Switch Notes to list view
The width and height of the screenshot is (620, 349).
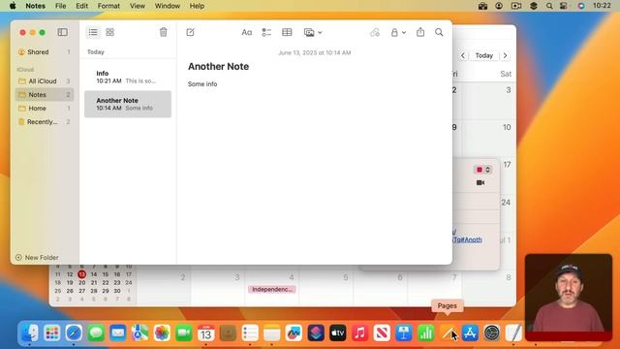[x=93, y=32]
